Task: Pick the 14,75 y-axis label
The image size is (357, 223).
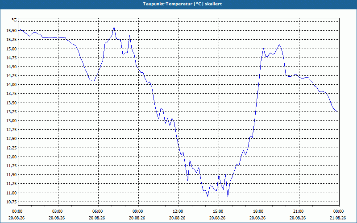Action: click(x=12, y=58)
